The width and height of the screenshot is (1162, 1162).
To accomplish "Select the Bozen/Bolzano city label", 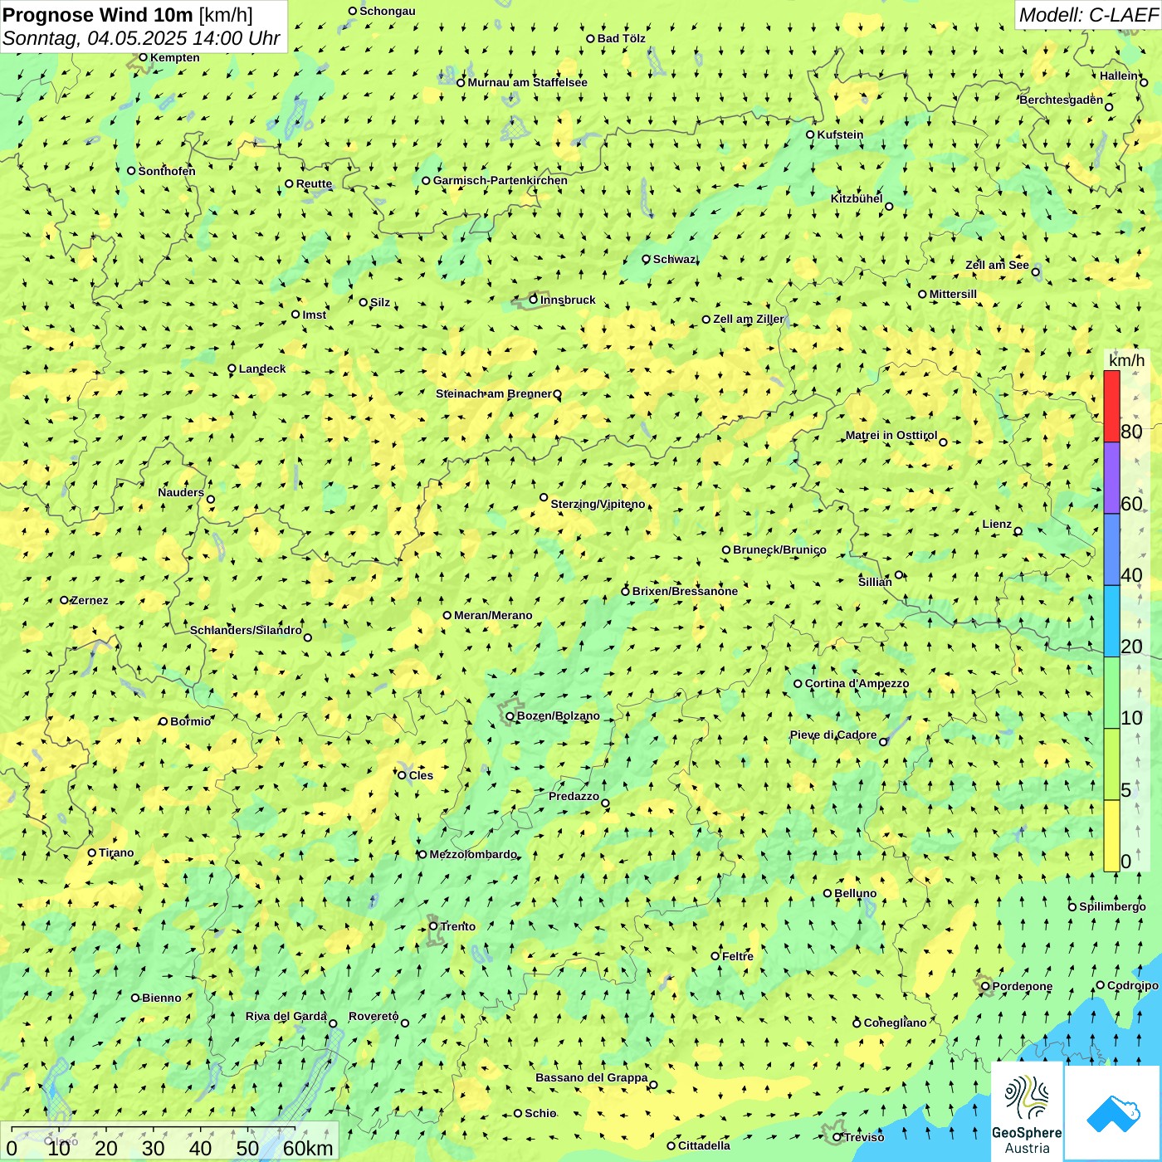I will point(558,715).
